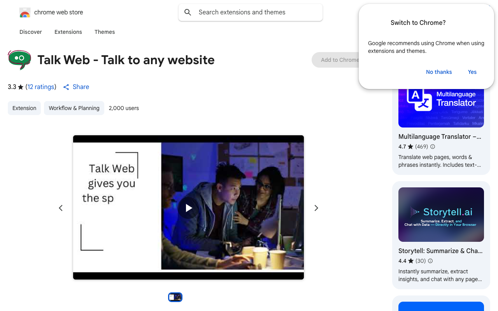Click the search magnifier icon

(x=188, y=12)
